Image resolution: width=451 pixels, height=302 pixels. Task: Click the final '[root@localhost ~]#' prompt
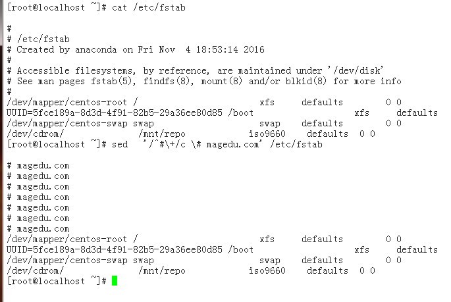[x=57, y=281]
